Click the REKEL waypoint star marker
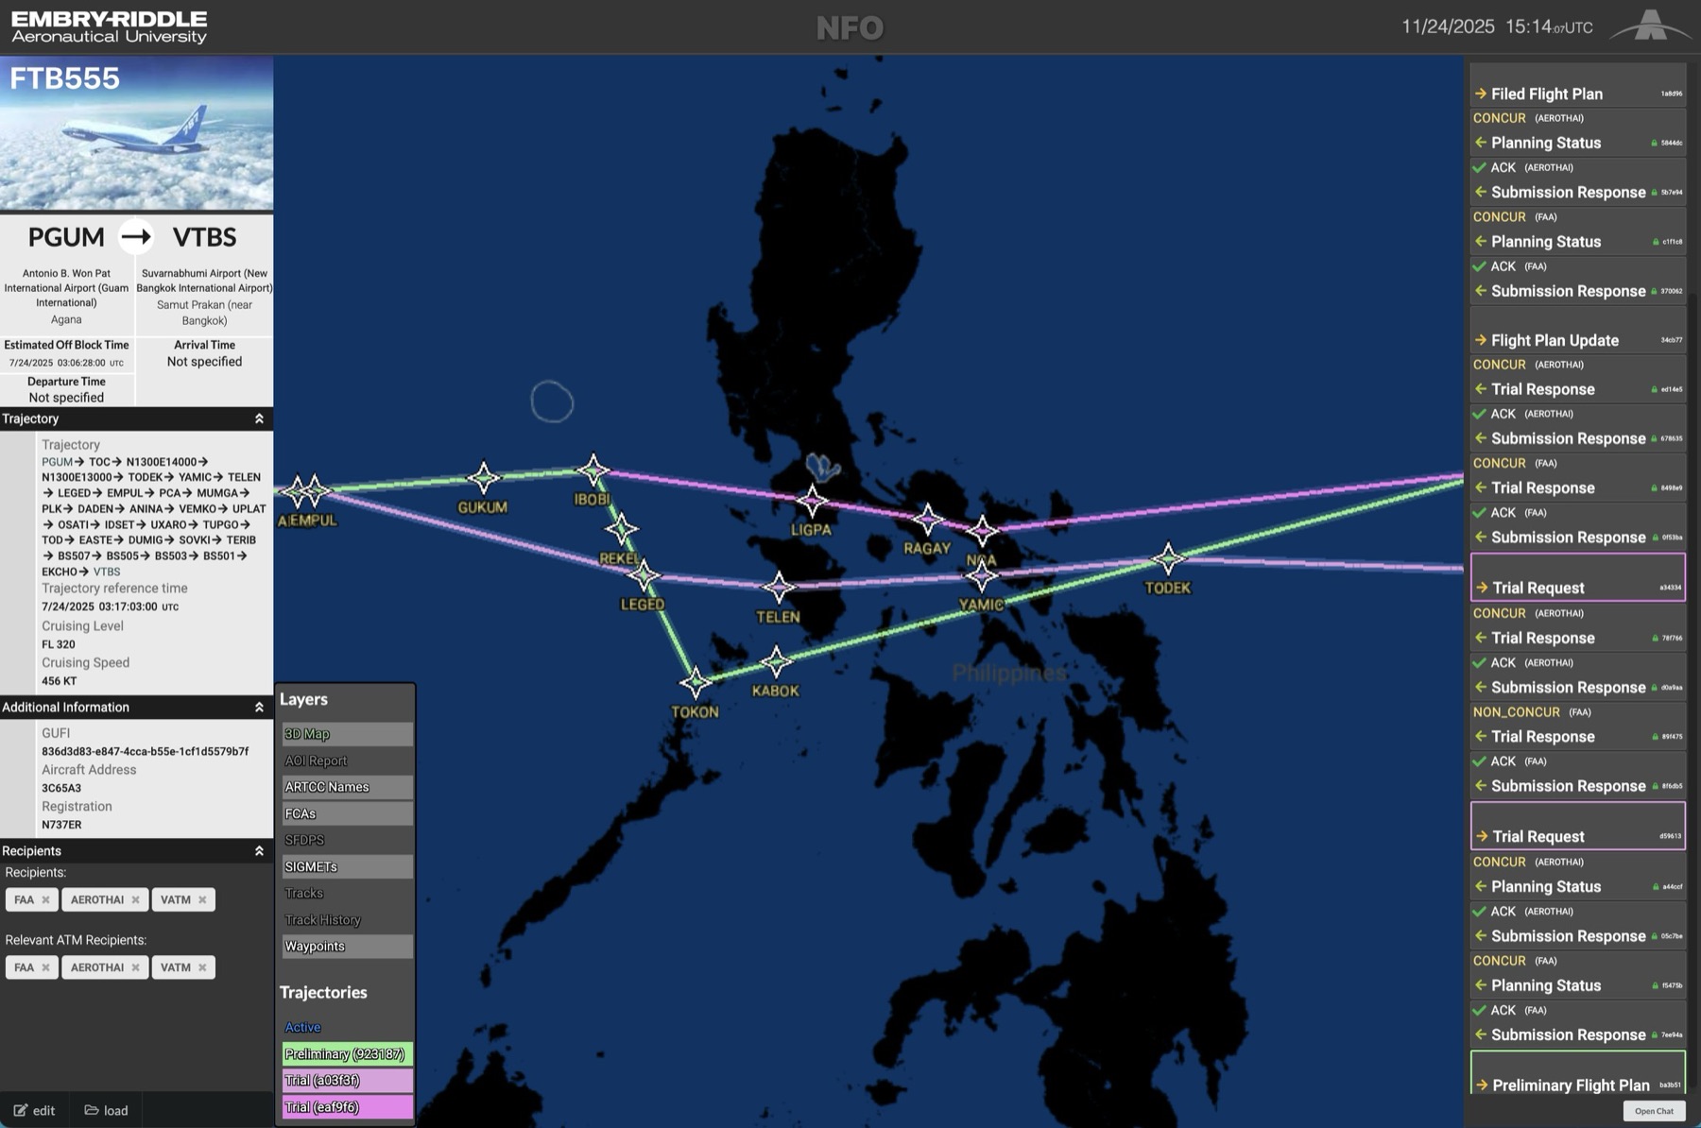Screen dimensions: 1701x1128 (x=621, y=529)
